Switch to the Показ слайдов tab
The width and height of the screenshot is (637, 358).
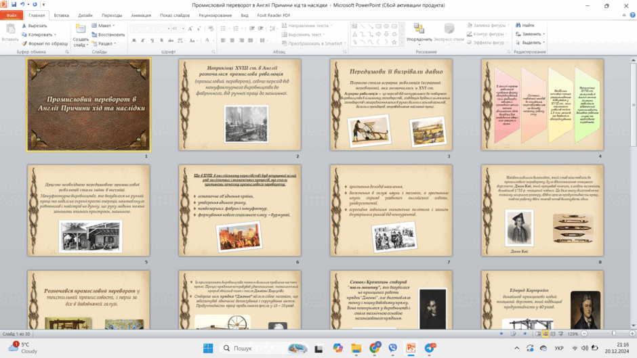[175, 16]
